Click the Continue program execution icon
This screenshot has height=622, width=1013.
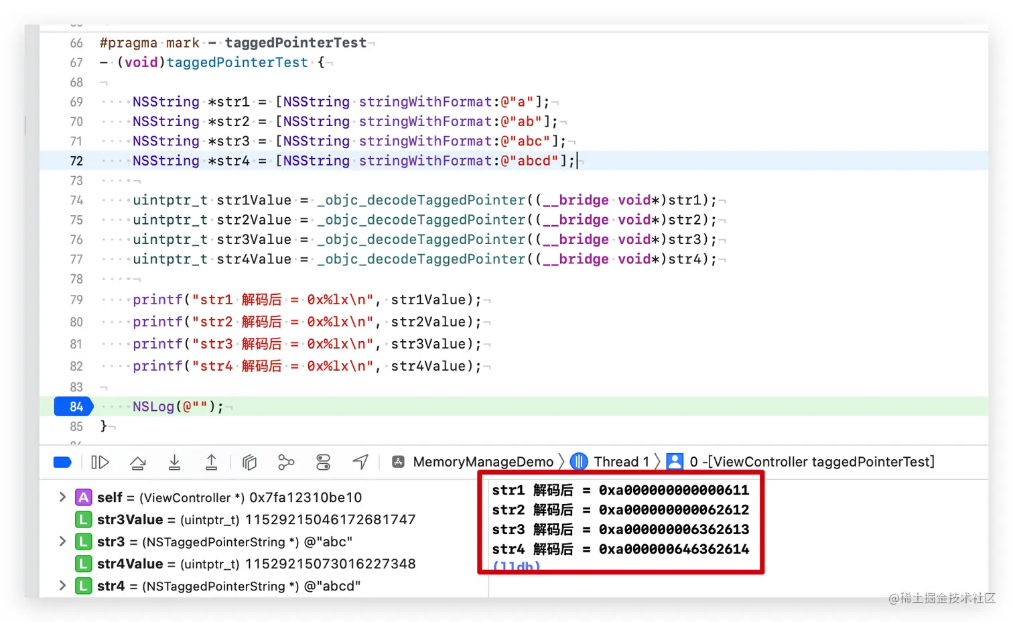[100, 462]
